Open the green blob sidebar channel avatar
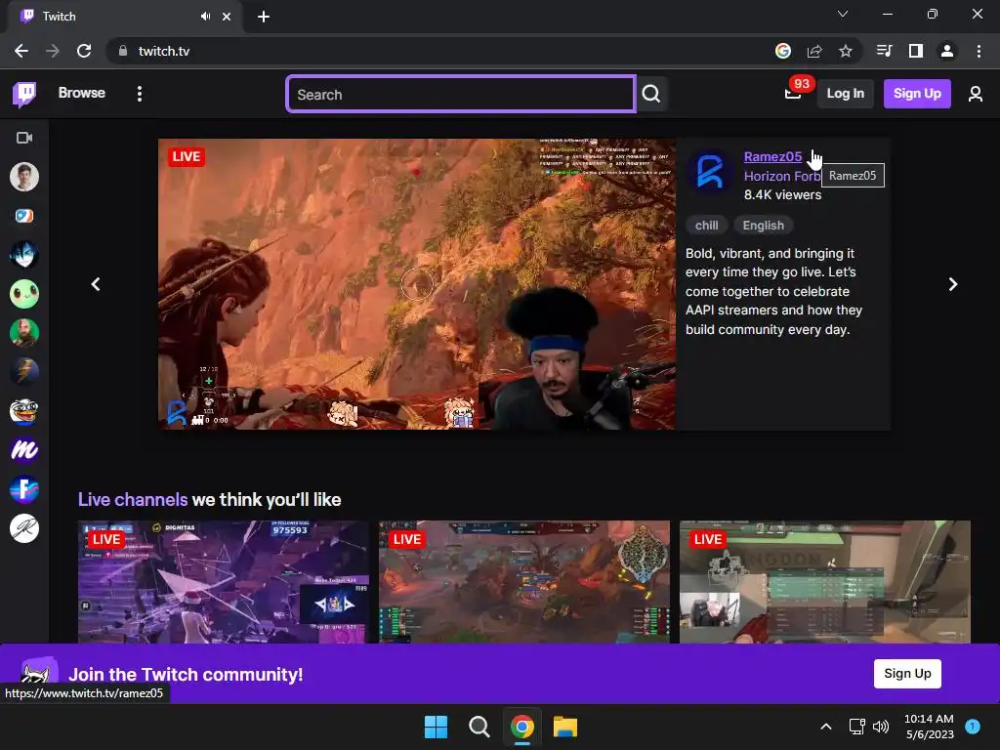Screen dimensions: 1000x750 (x=24, y=294)
